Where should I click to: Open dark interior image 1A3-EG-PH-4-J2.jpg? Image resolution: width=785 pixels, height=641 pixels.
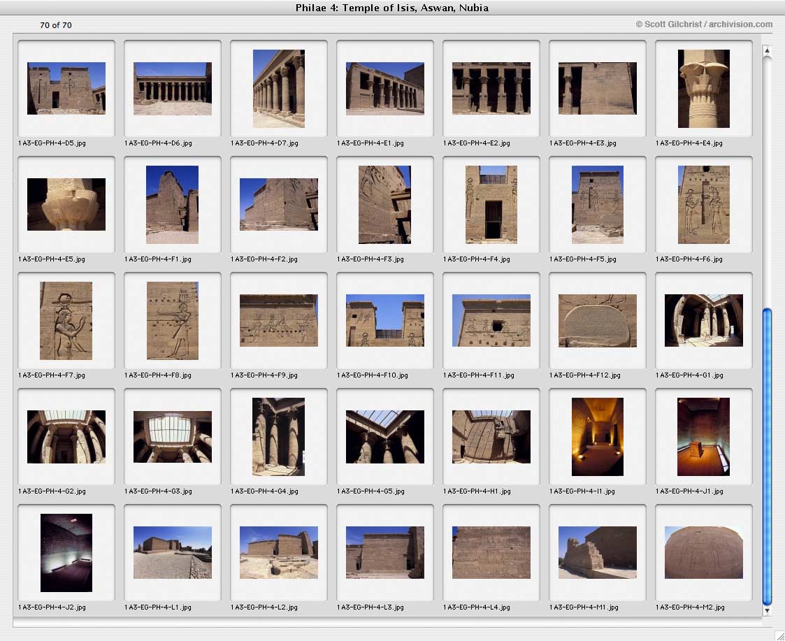click(x=66, y=553)
